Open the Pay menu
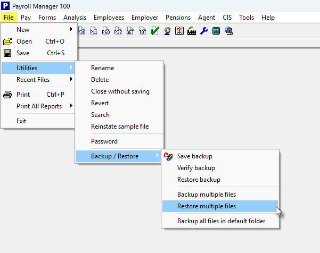 (26, 18)
